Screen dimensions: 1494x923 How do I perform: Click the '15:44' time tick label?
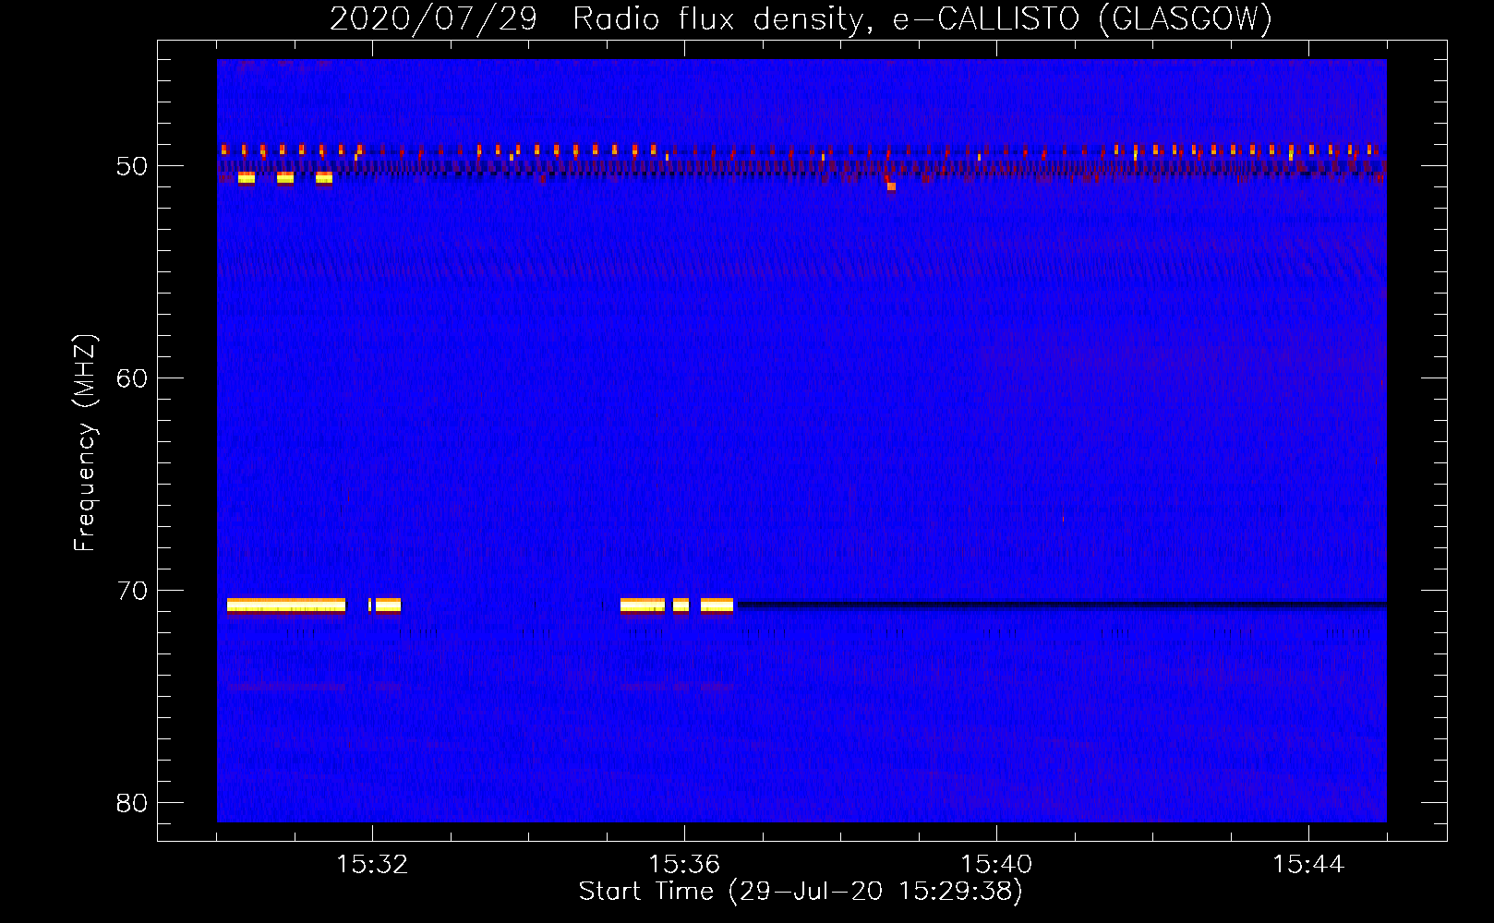[x=1308, y=865]
